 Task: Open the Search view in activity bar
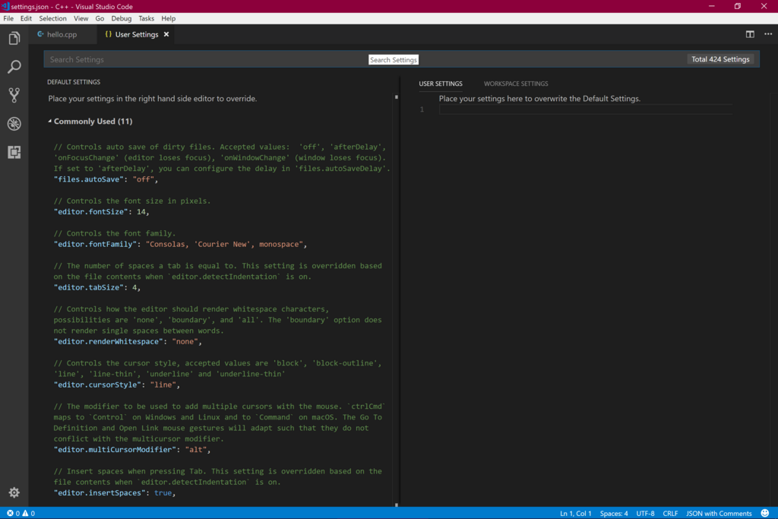click(x=14, y=66)
